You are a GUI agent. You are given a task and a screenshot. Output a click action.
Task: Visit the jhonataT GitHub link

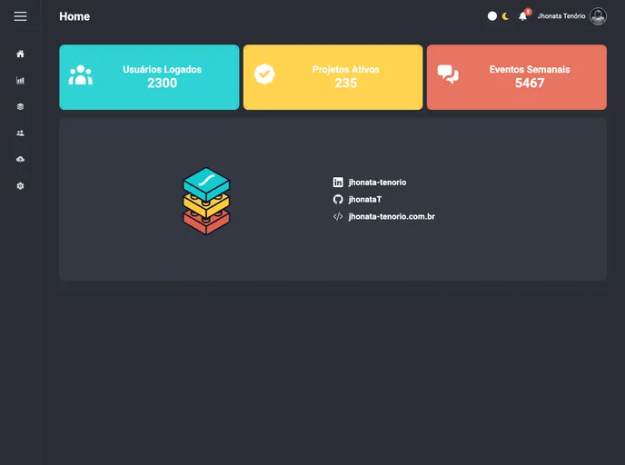(364, 199)
